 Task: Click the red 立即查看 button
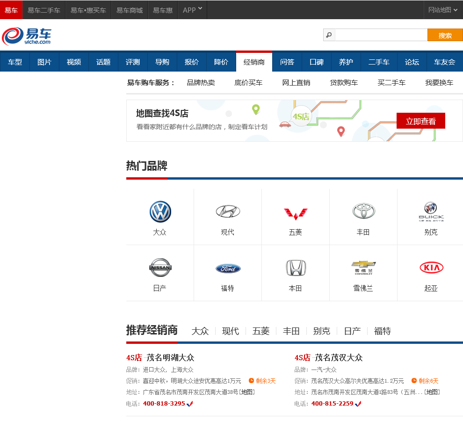point(421,121)
